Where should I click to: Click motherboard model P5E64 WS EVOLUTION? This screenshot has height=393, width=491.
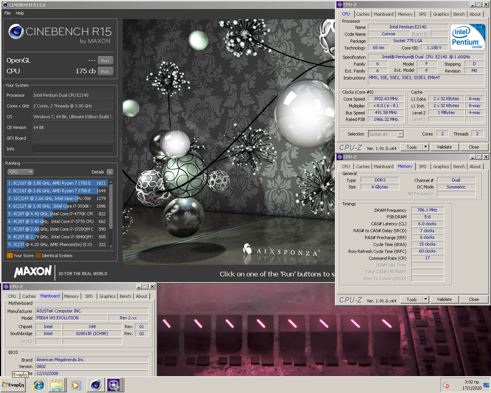(x=72, y=318)
